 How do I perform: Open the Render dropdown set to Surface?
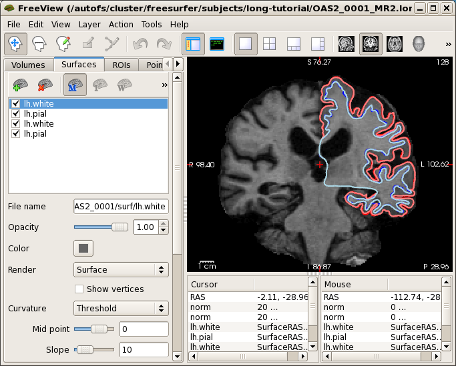tap(120, 269)
